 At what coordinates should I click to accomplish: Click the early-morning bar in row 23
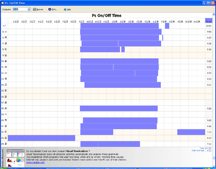[x=41, y=138]
